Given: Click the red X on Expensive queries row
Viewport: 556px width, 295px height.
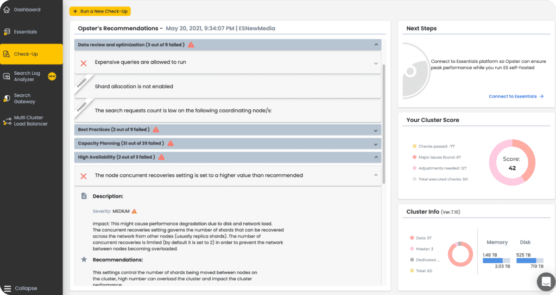Looking at the screenshot, I should pyautogui.click(x=84, y=63).
